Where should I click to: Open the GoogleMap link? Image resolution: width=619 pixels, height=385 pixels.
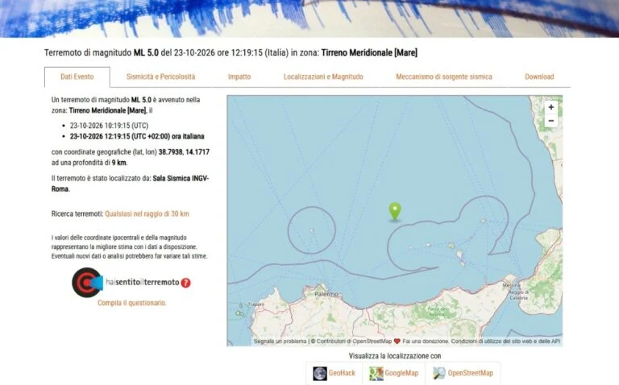point(401,373)
